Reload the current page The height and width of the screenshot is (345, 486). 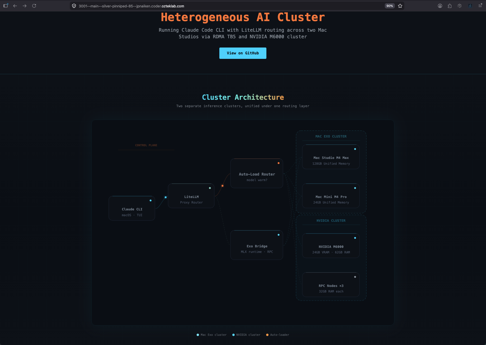point(34,6)
